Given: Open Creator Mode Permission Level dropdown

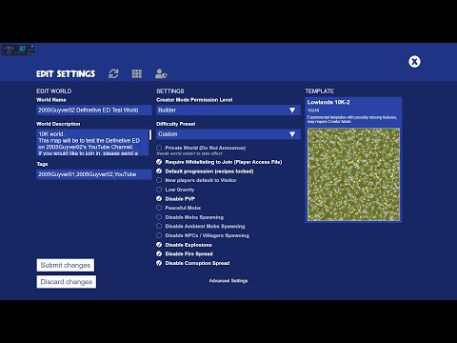Looking at the screenshot, I should coord(228,110).
